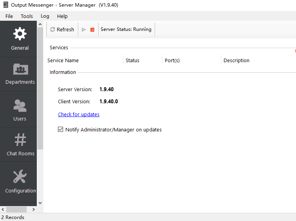
Task: Click the Status column header
Action: (143, 60)
